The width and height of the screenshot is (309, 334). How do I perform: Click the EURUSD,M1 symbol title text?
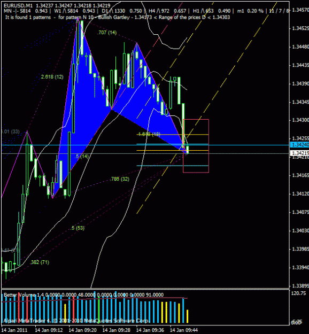click(18, 5)
